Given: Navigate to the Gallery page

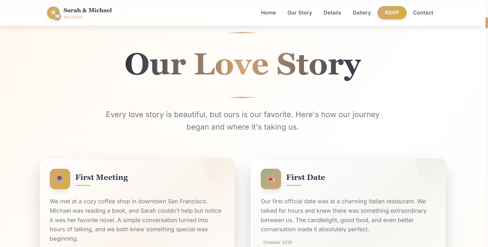Looking at the screenshot, I should [x=361, y=13].
